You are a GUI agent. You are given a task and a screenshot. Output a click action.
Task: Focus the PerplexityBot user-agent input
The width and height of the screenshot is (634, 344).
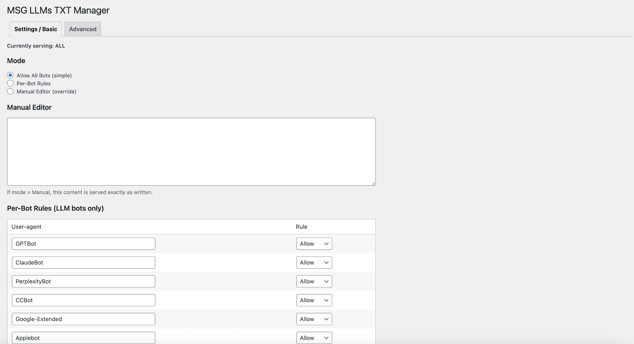[83, 282]
